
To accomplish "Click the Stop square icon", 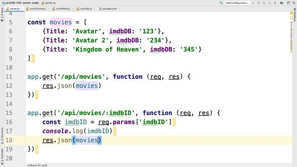I will pos(275,3).
